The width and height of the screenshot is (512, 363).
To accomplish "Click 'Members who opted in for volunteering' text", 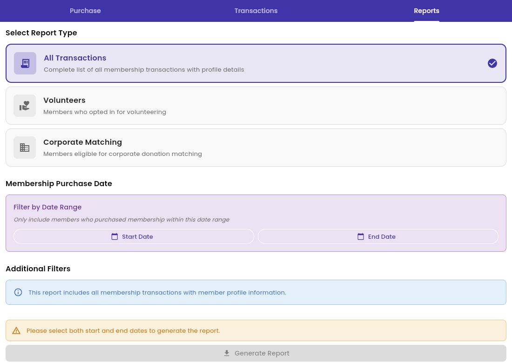I will pyautogui.click(x=105, y=112).
